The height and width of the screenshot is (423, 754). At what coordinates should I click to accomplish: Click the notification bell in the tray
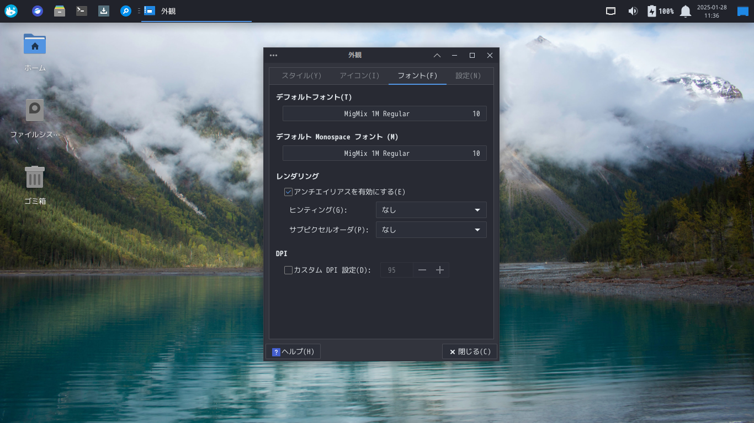coord(685,10)
